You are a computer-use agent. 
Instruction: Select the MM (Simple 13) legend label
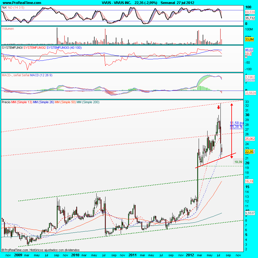coord(22,102)
